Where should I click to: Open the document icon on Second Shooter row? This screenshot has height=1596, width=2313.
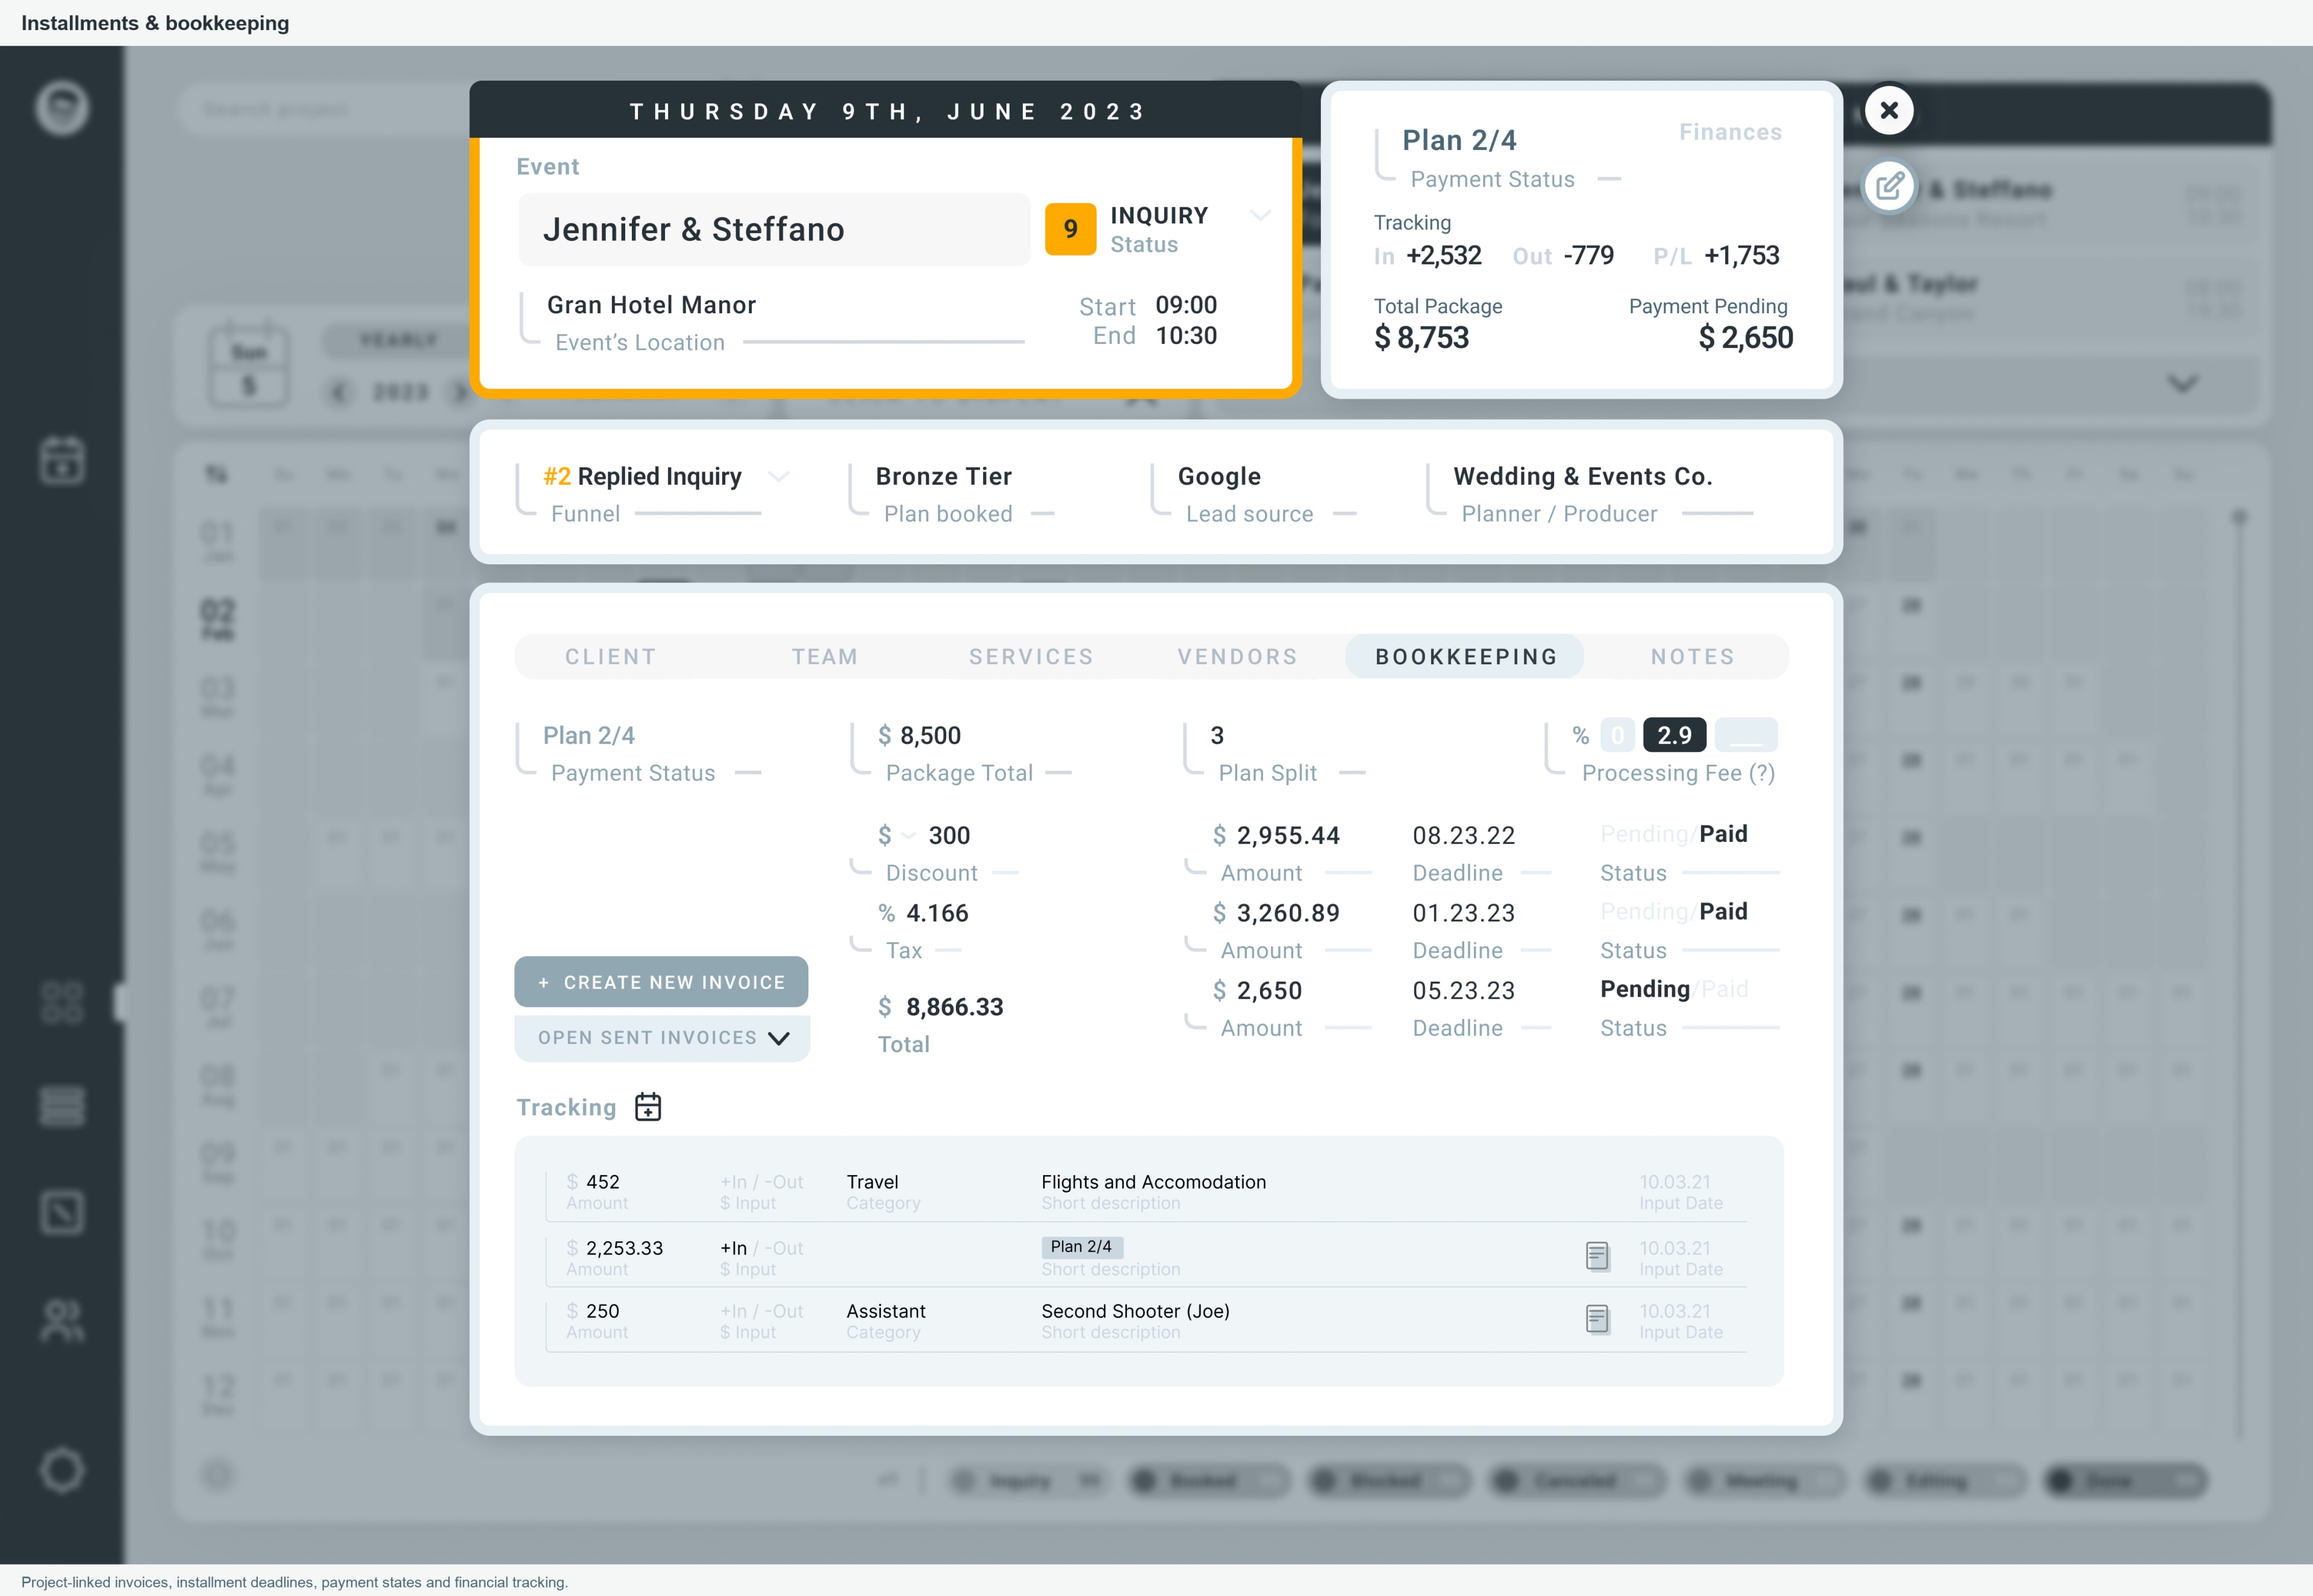(x=1597, y=1319)
